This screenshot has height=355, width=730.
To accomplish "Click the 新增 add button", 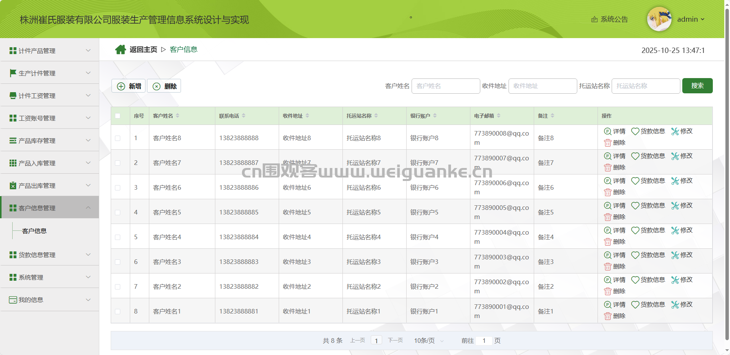I will [129, 86].
